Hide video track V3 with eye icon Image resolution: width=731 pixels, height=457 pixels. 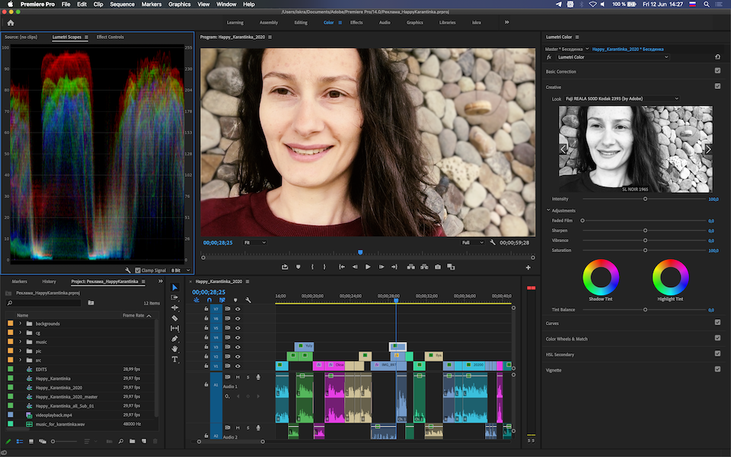238,347
